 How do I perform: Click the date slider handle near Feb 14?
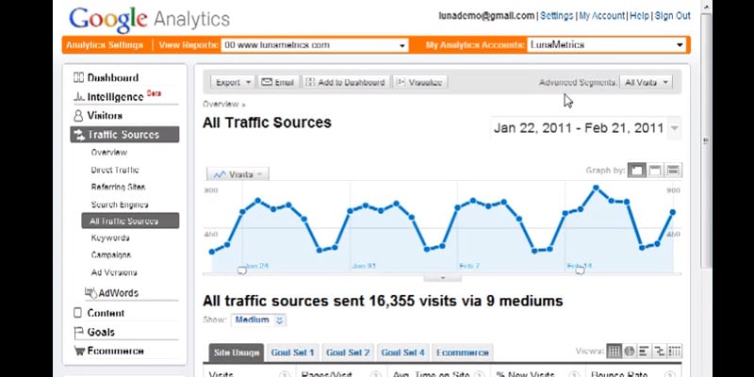(x=580, y=271)
